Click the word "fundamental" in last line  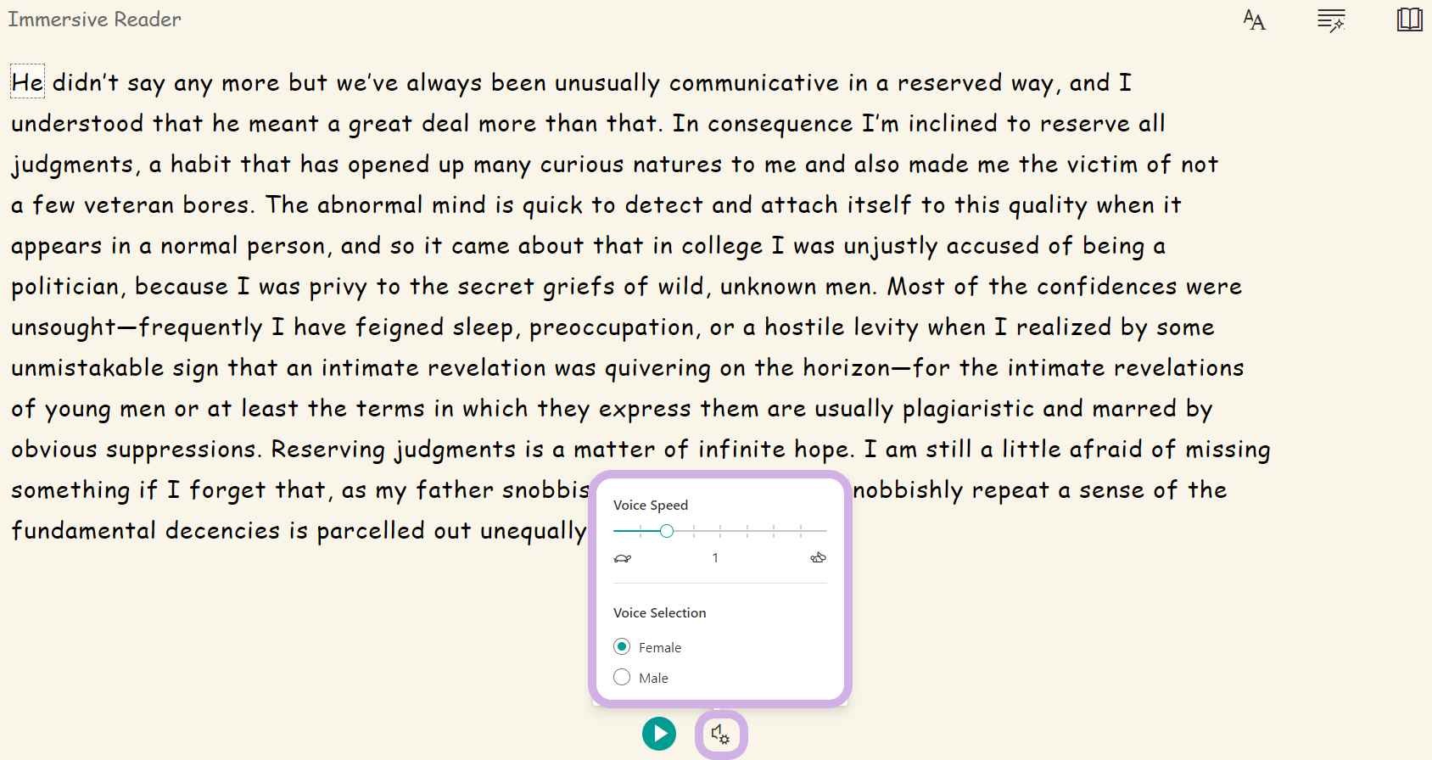pyautogui.click(x=84, y=530)
